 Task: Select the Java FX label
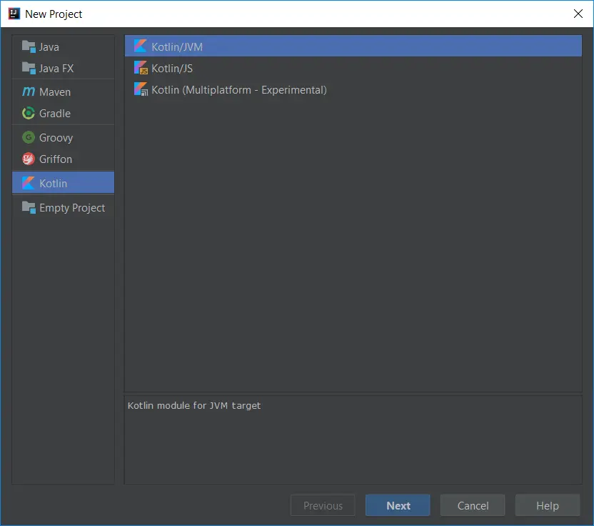tap(56, 69)
